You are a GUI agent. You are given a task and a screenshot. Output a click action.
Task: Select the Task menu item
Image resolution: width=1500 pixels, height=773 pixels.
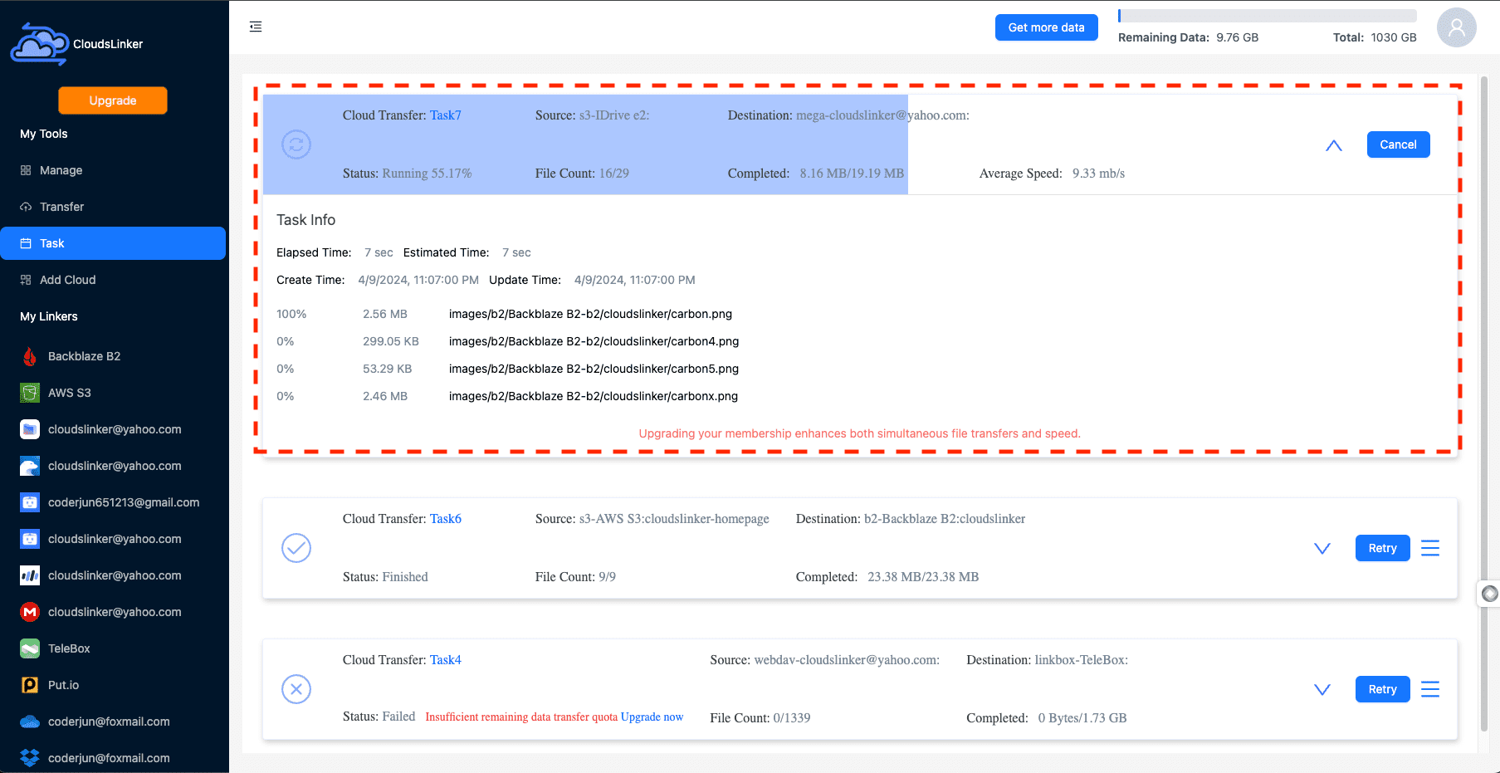(x=113, y=243)
